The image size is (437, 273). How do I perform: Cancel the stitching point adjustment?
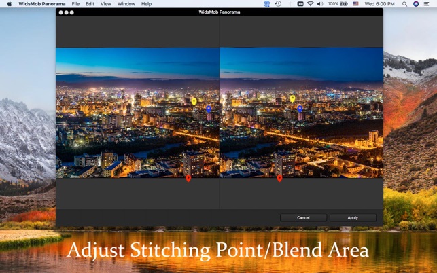(303, 217)
